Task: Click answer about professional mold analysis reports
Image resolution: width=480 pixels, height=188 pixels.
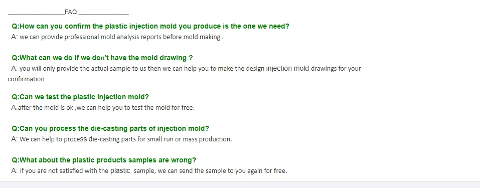Action: pos(117,37)
